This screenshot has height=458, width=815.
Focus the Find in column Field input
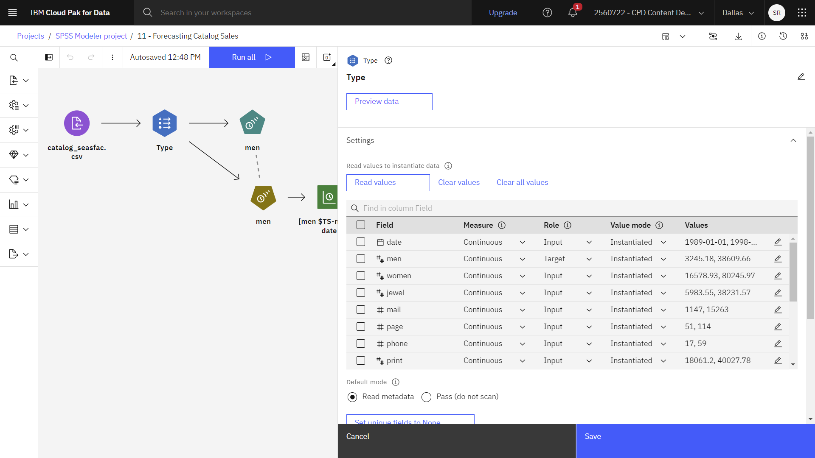pyautogui.click(x=572, y=208)
